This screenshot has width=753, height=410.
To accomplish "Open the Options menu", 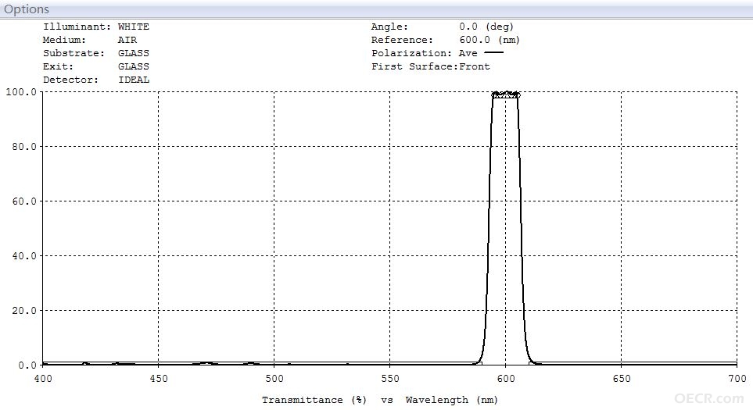I will click(27, 9).
